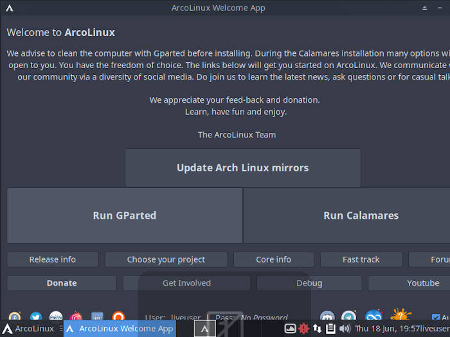
Task: Launch Run GParted
Action: [125, 216]
